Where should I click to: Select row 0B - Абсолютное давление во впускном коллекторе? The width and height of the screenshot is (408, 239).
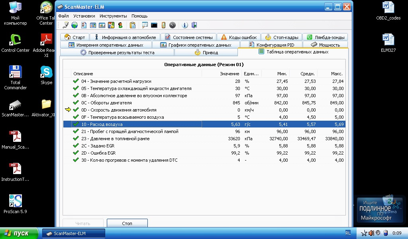[x=204, y=96]
